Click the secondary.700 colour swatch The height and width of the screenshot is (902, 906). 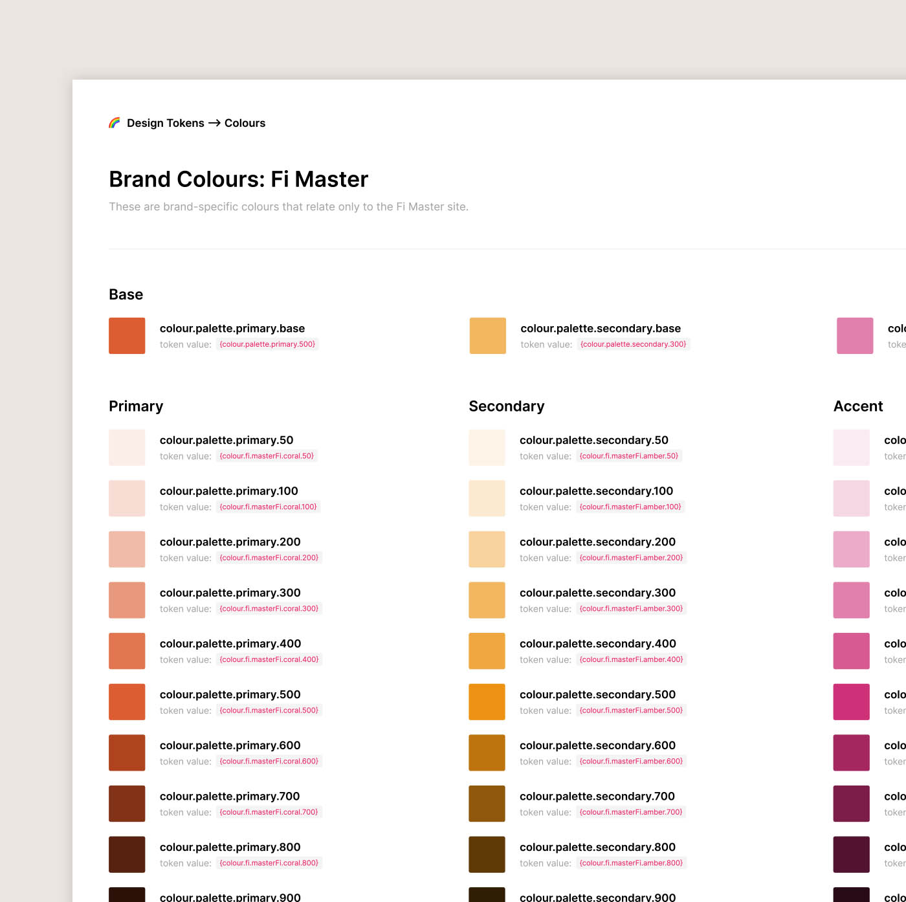pyautogui.click(x=487, y=804)
